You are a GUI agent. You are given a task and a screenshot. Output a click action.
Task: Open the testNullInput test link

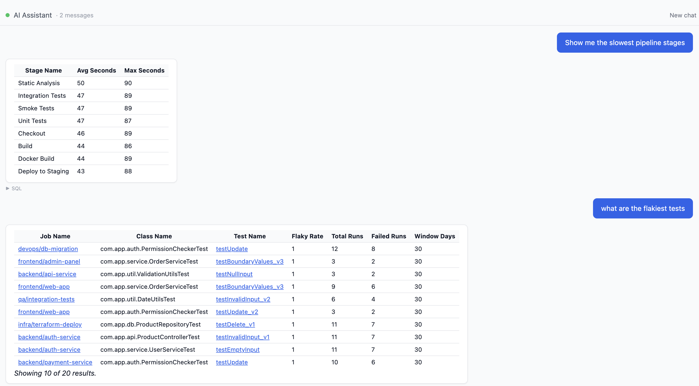tap(234, 274)
